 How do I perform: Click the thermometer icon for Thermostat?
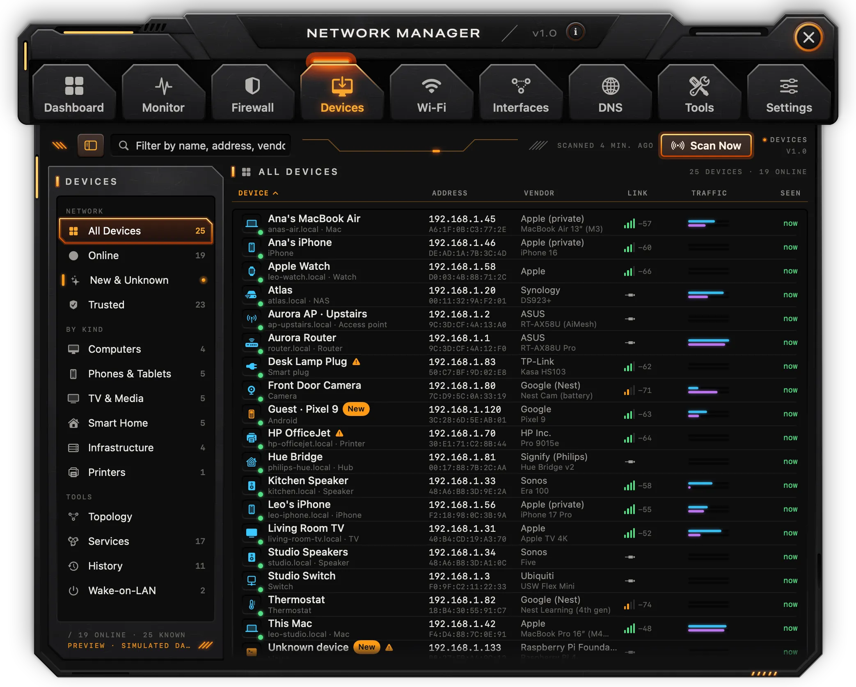coord(252,604)
